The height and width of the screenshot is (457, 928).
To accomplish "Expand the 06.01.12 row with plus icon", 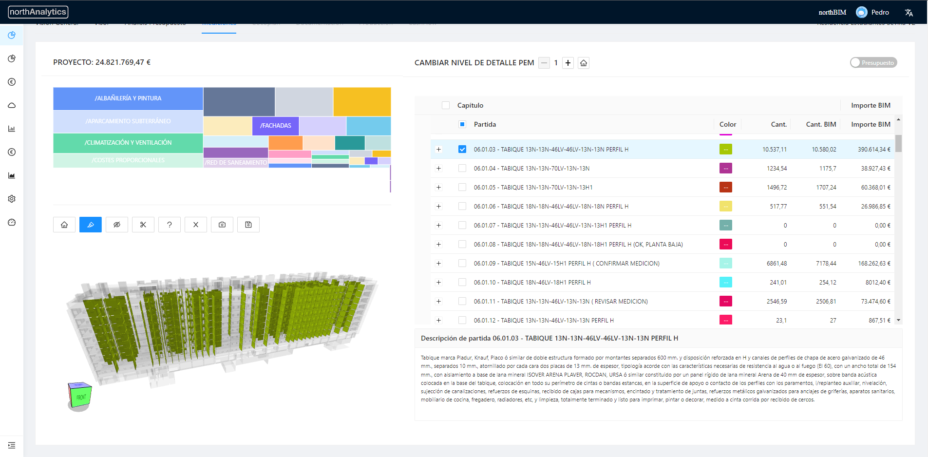I will click(x=438, y=321).
